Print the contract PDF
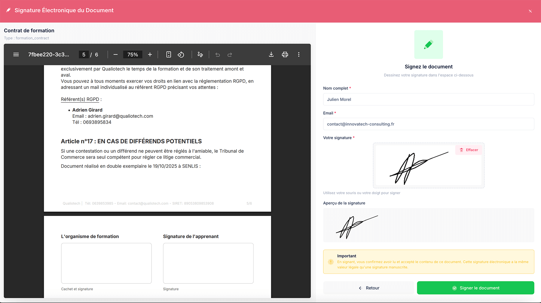 (285, 54)
